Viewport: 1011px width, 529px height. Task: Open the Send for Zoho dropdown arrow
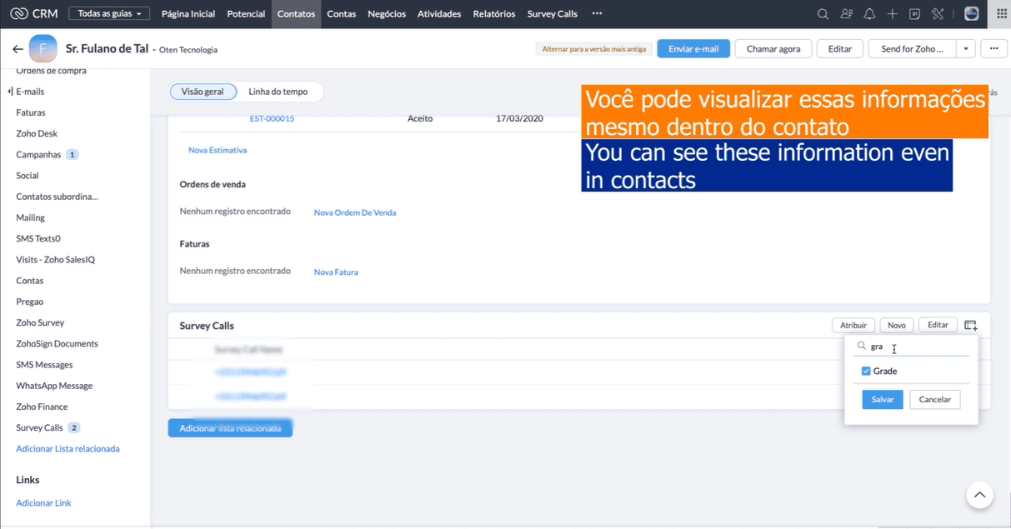point(965,49)
